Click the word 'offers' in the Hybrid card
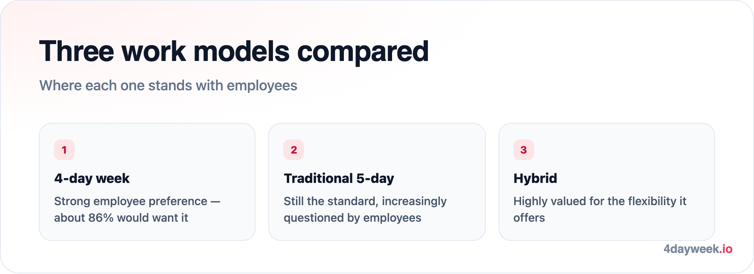Image resolution: width=754 pixels, height=274 pixels. click(529, 218)
